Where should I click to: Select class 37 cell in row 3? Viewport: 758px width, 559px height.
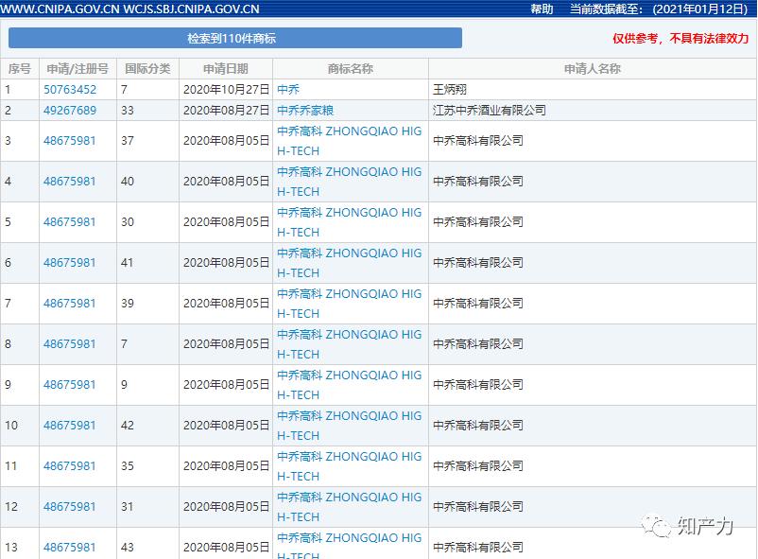(x=147, y=141)
